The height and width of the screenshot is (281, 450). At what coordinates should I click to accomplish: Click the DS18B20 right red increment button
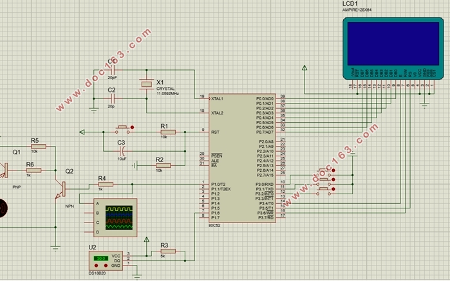106,266
